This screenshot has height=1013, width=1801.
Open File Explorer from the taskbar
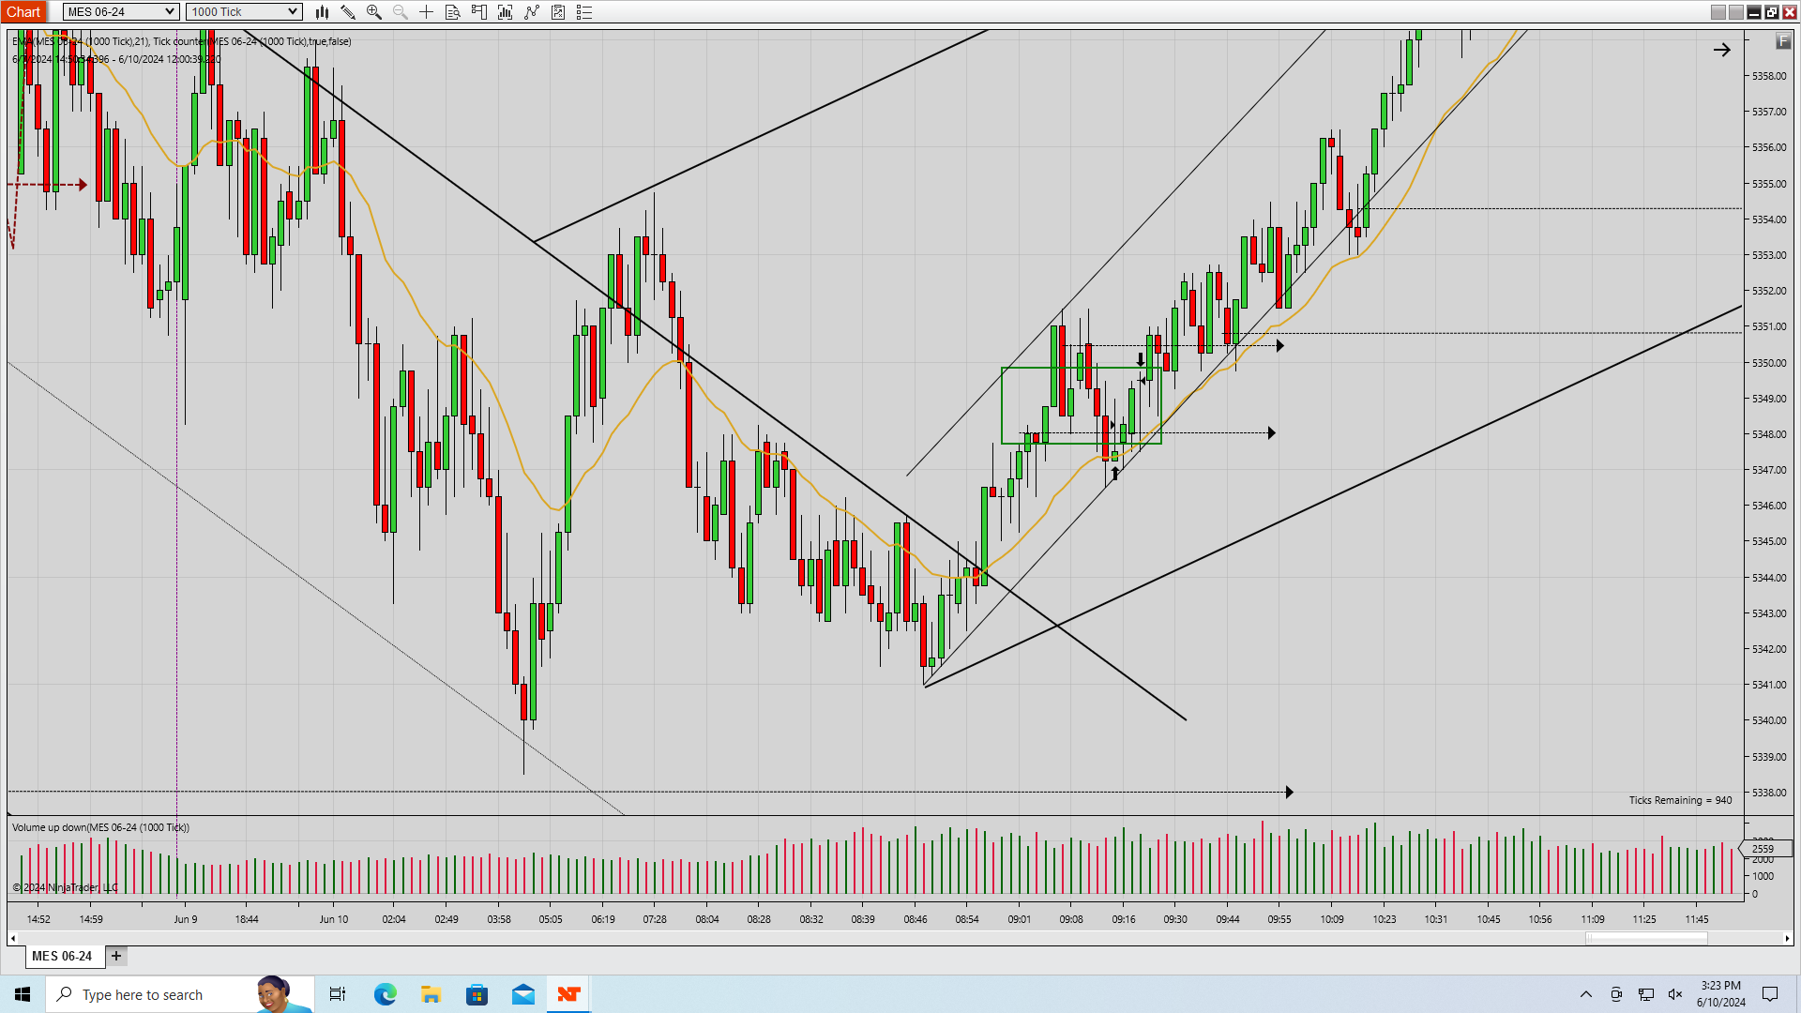click(431, 994)
